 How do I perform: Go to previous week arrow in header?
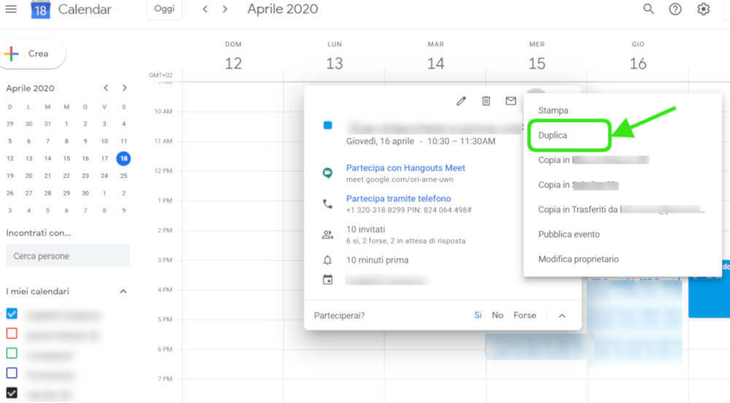click(205, 9)
